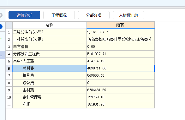Open the 人材机汇总 tab
This screenshot has height=120, width=185.
tap(128, 15)
